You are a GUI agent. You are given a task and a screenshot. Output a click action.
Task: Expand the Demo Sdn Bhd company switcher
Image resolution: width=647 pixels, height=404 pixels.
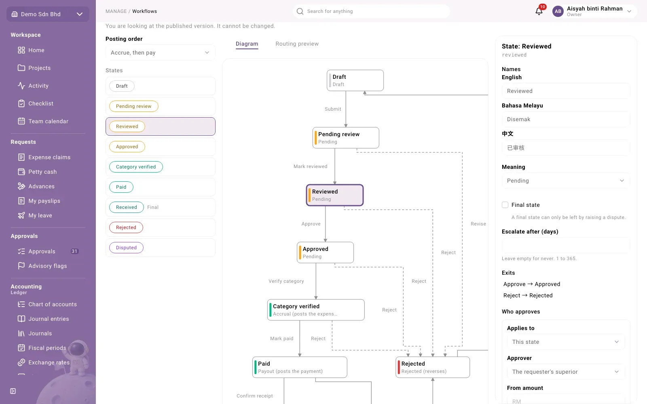[48, 14]
